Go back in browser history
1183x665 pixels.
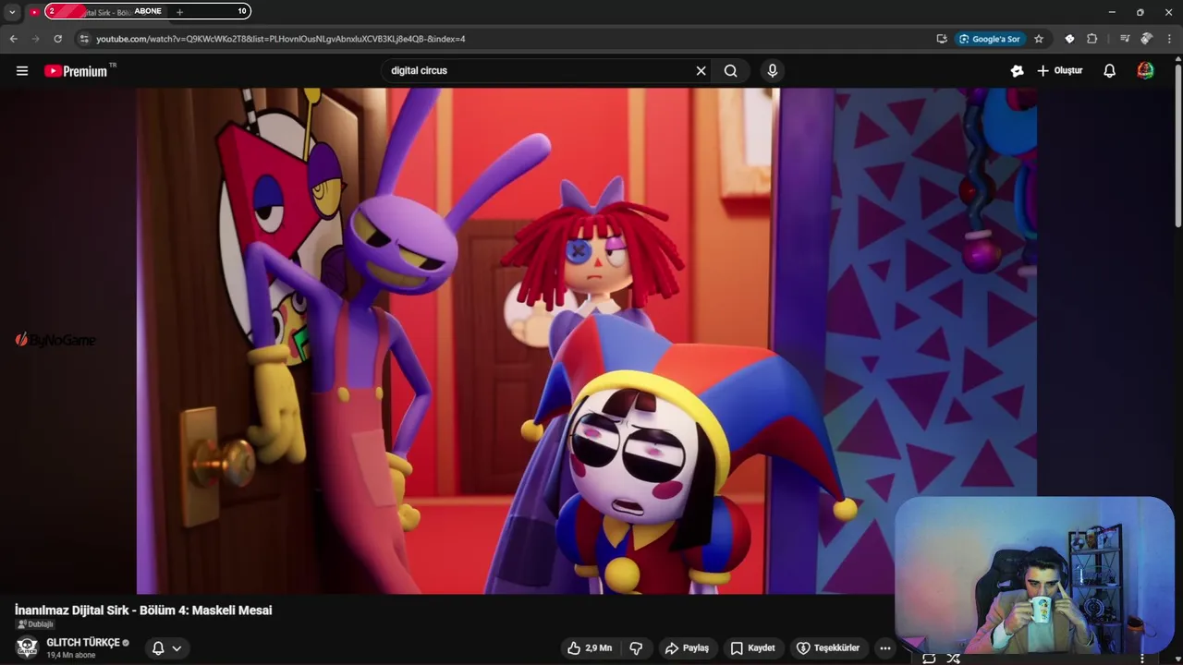coord(13,39)
